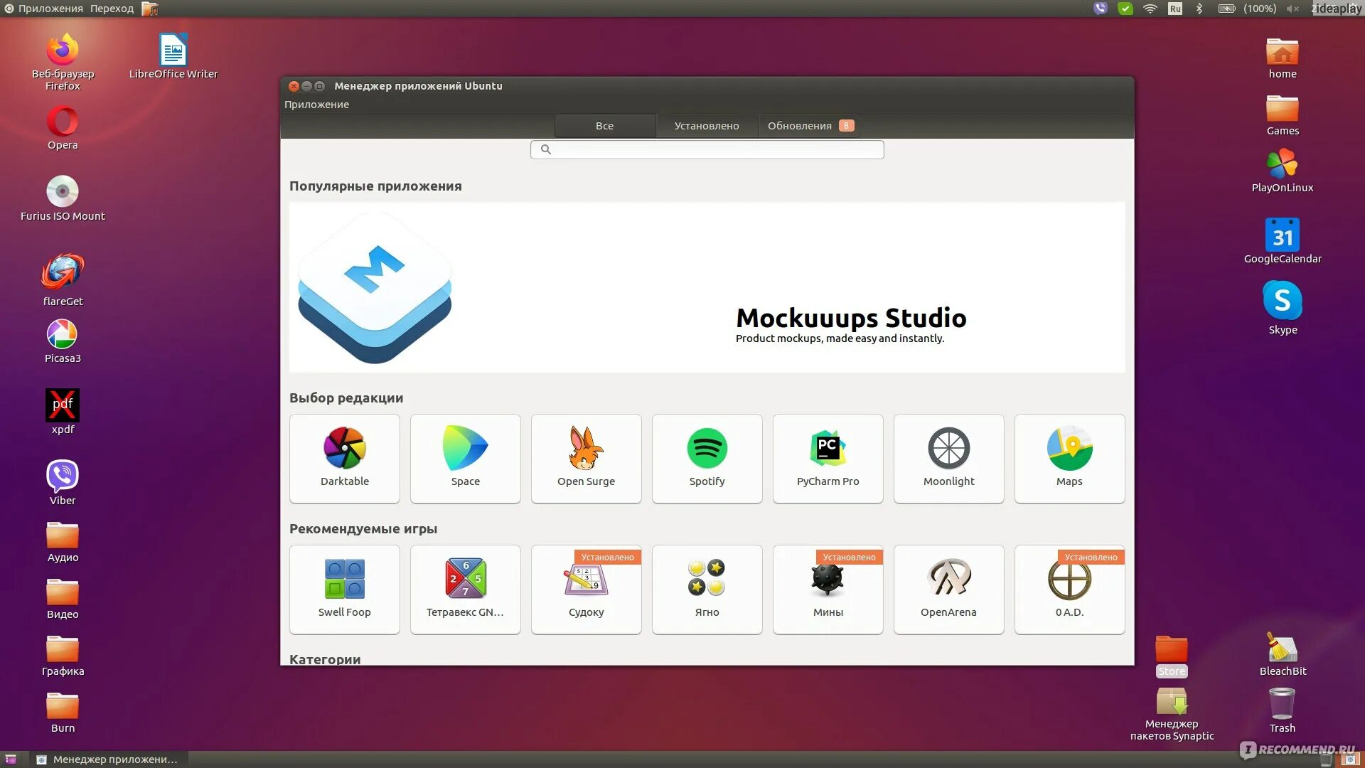Select the Picasa3 desktop icon

63,341
